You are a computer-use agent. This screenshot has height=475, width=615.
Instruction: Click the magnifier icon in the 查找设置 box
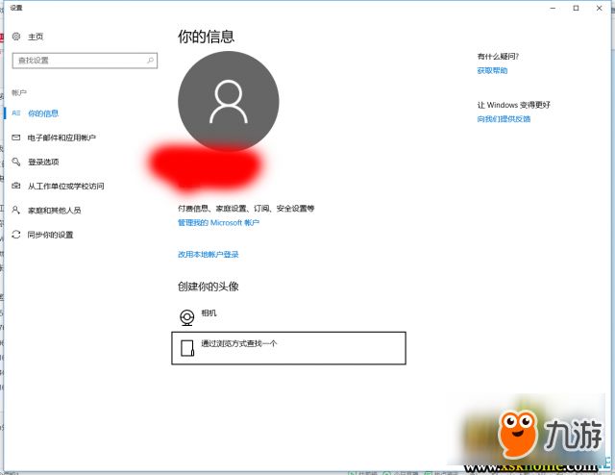[151, 60]
